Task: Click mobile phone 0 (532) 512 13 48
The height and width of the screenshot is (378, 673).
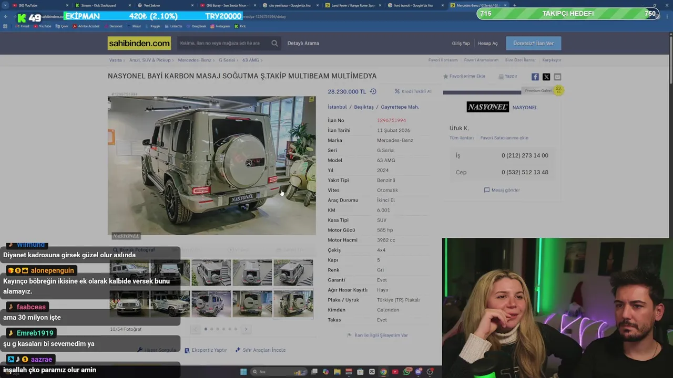Action: [525, 172]
